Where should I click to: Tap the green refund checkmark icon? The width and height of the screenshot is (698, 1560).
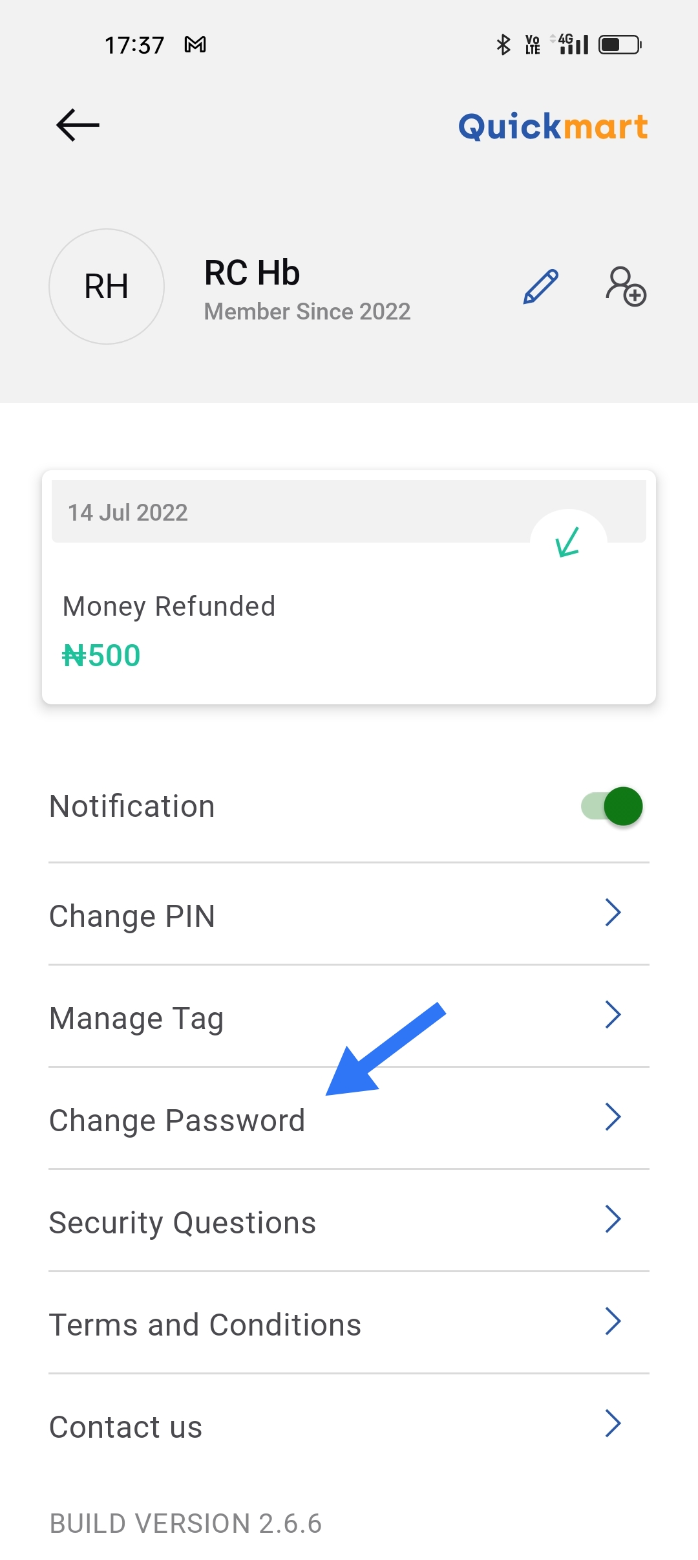[x=568, y=542]
